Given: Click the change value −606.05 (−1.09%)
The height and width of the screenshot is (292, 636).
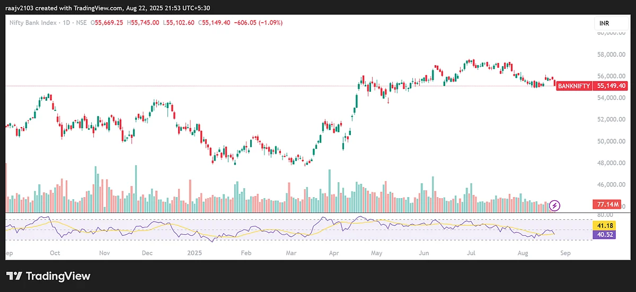Looking at the screenshot, I should coord(258,23).
